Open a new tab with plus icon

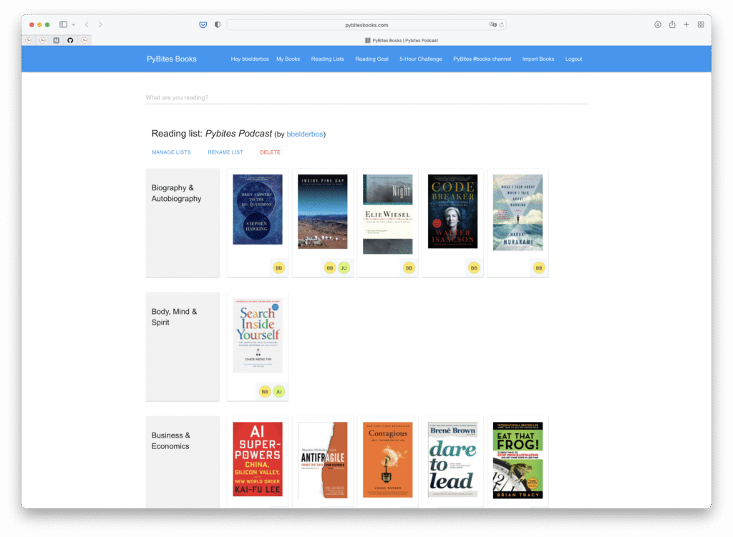[686, 25]
